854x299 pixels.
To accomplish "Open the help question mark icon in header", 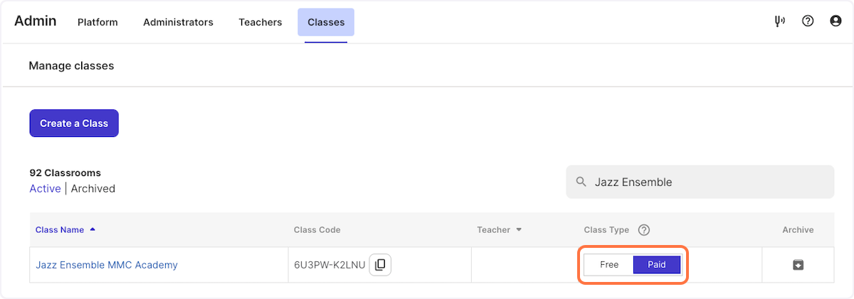I will [808, 21].
